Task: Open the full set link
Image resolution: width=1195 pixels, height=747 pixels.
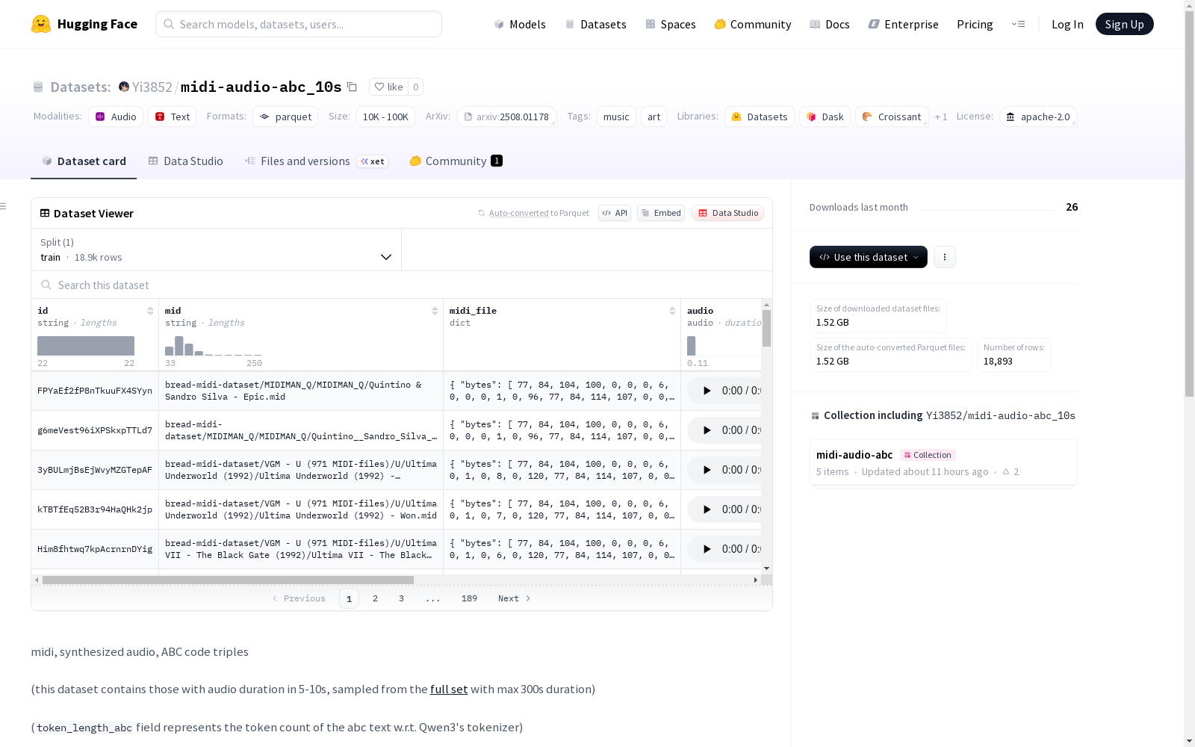Action: tap(449, 689)
